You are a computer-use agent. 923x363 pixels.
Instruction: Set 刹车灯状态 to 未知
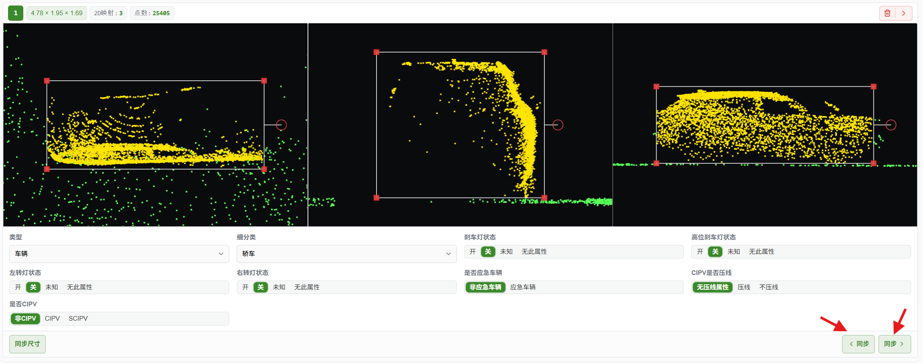pyautogui.click(x=506, y=252)
